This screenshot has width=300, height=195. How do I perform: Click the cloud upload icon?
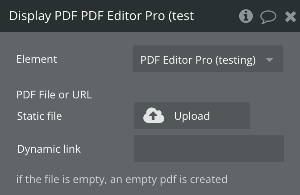[x=154, y=116]
